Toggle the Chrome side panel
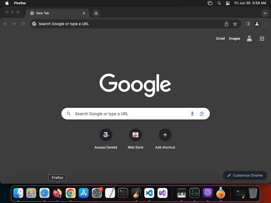 248,24
